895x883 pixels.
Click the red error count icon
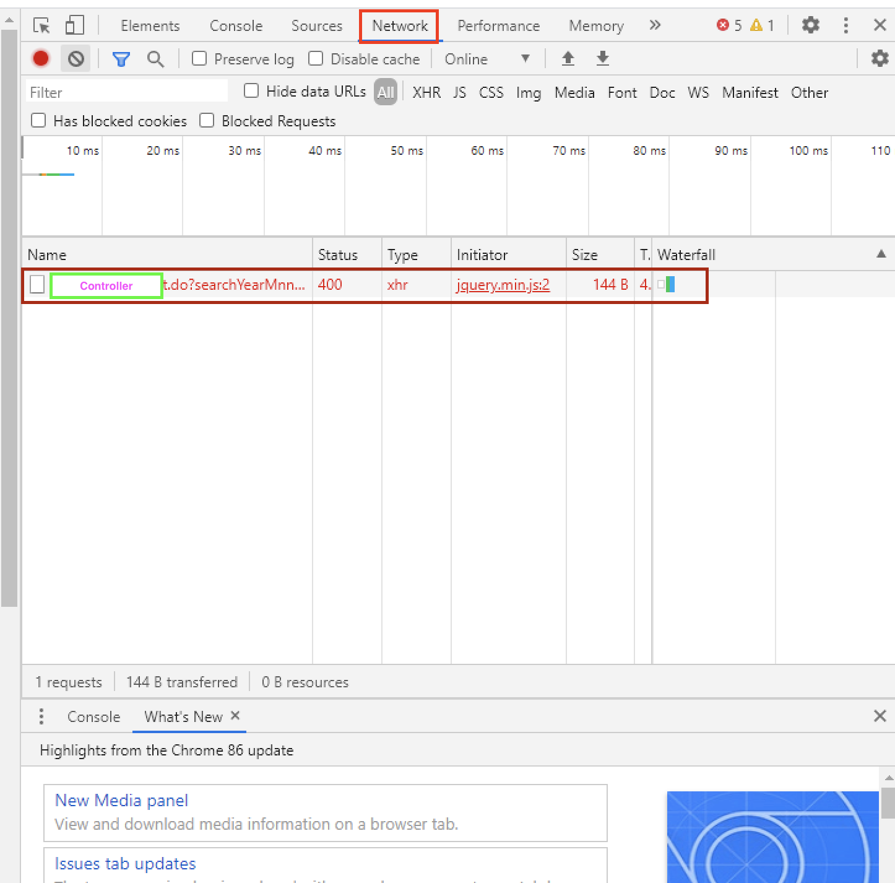coord(722,25)
